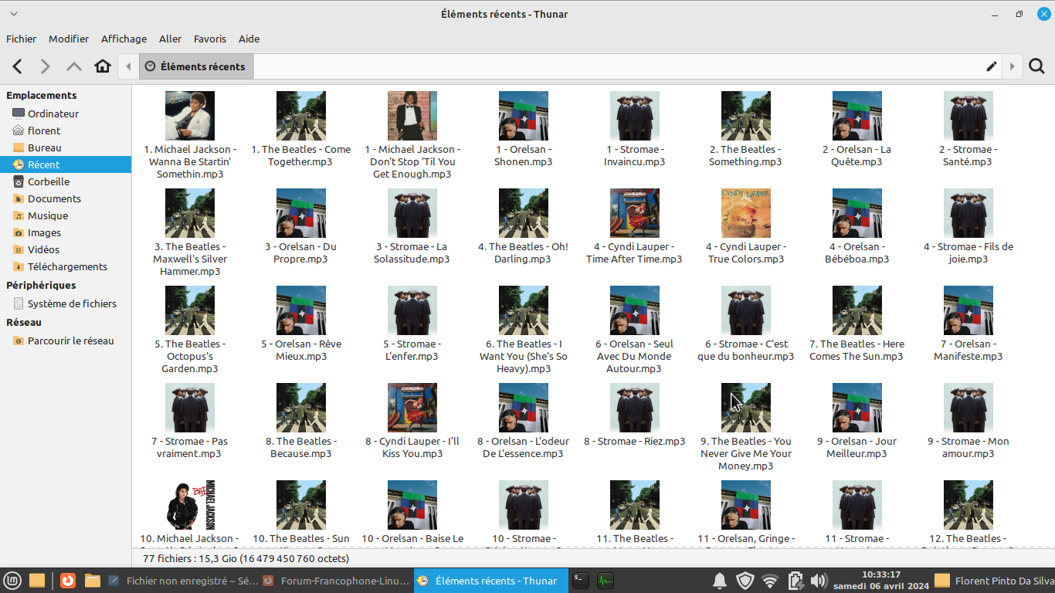Select Système de fichiers in the sidebar
Viewport: 1055px width, 593px height.
click(x=66, y=303)
